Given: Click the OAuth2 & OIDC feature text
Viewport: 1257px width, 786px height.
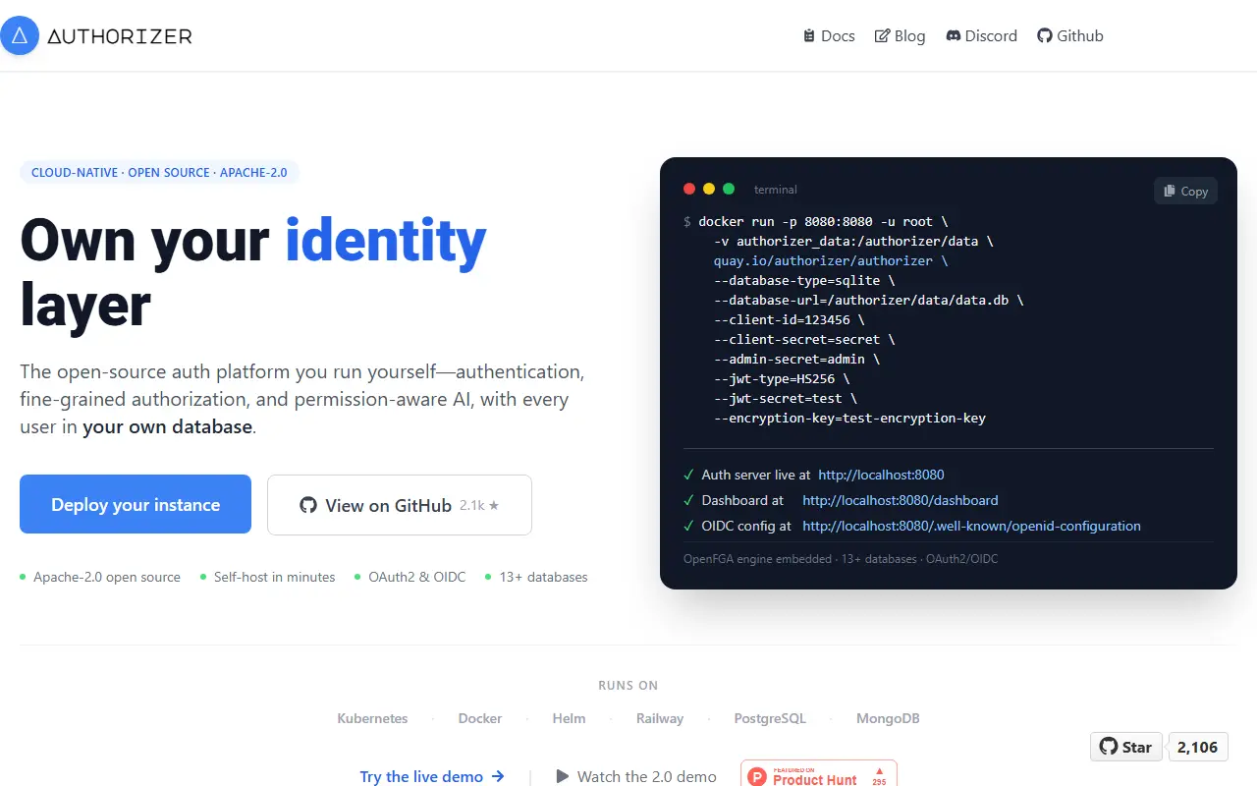Looking at the screenshot, I should pyautogui.click(x=417, y=577).
